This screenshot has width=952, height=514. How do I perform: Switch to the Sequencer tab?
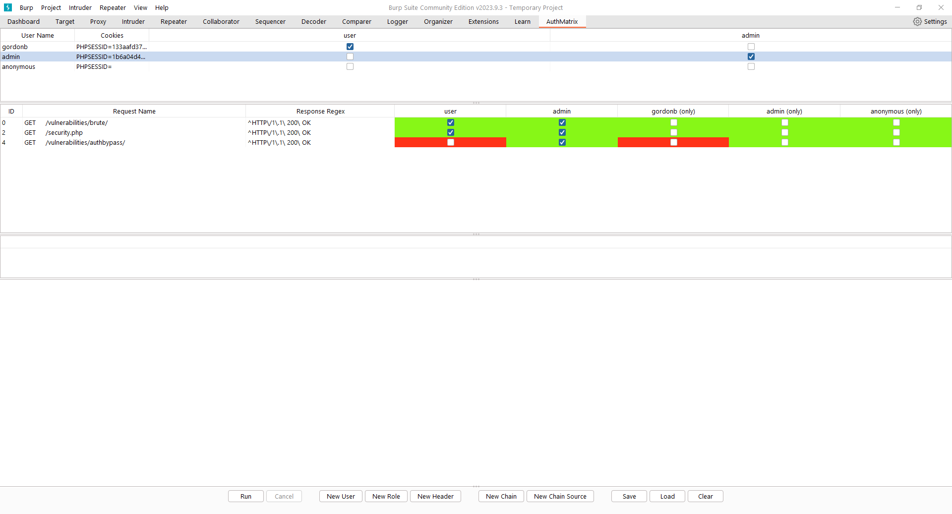[x=270, y=21]
